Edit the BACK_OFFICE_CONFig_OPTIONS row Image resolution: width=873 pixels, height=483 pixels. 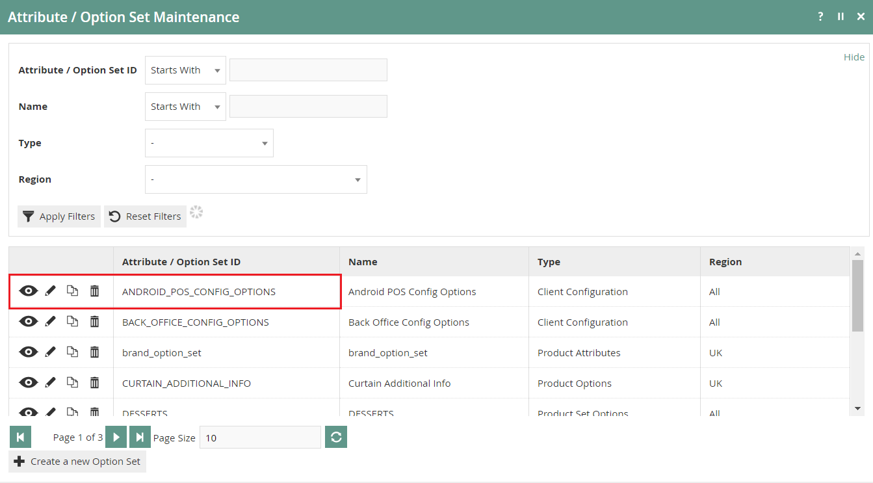point(50,321)
